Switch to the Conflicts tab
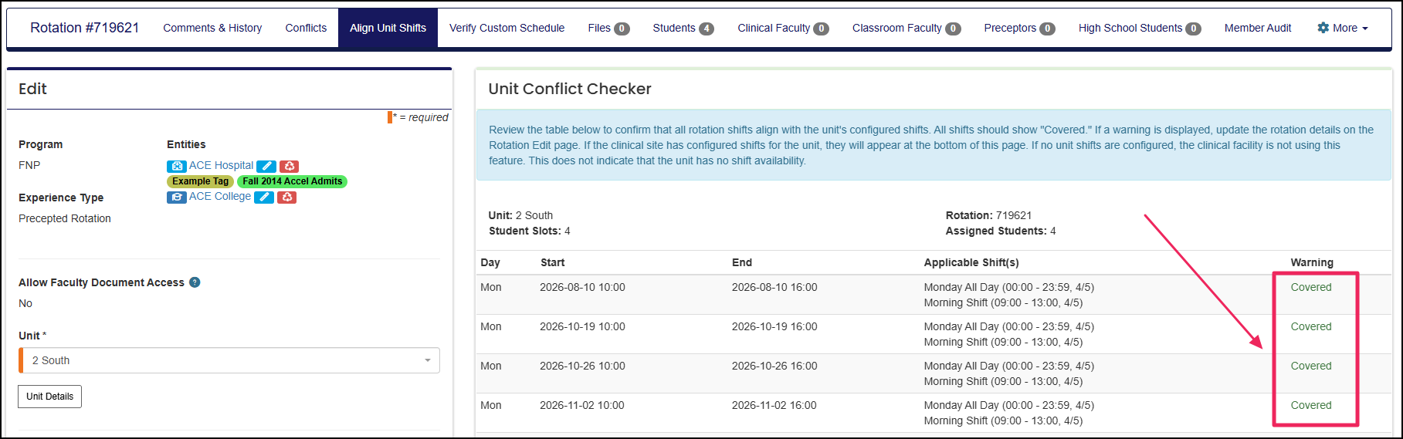This screenshot has width=1403, height=439. pyautogui.click(x=306, y=28)
